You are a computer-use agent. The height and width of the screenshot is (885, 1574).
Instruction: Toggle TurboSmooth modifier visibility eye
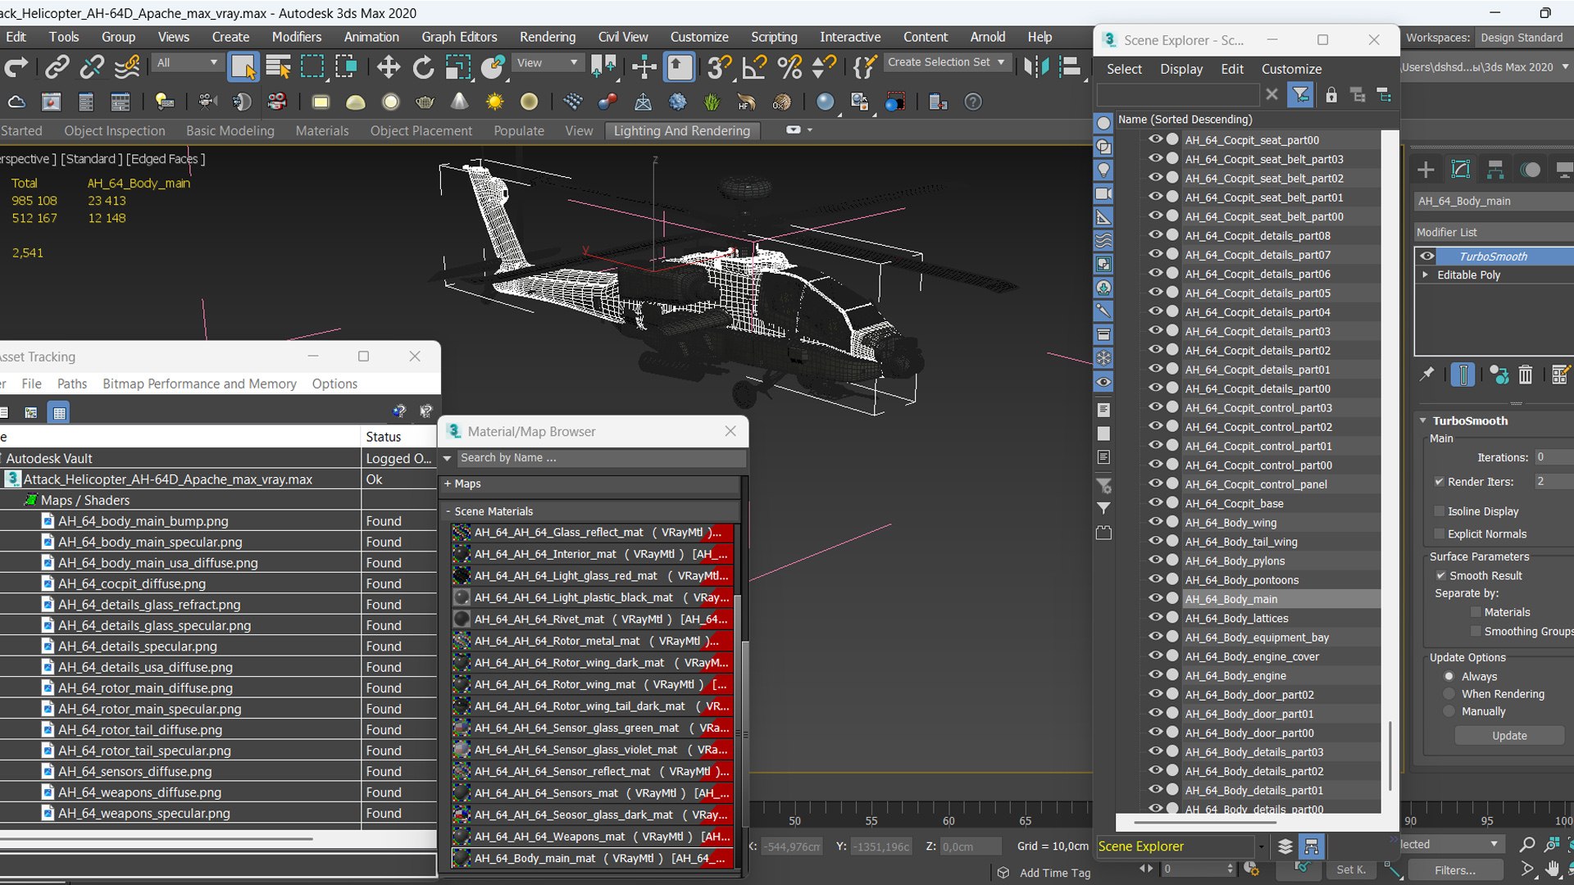(1427, 256)
